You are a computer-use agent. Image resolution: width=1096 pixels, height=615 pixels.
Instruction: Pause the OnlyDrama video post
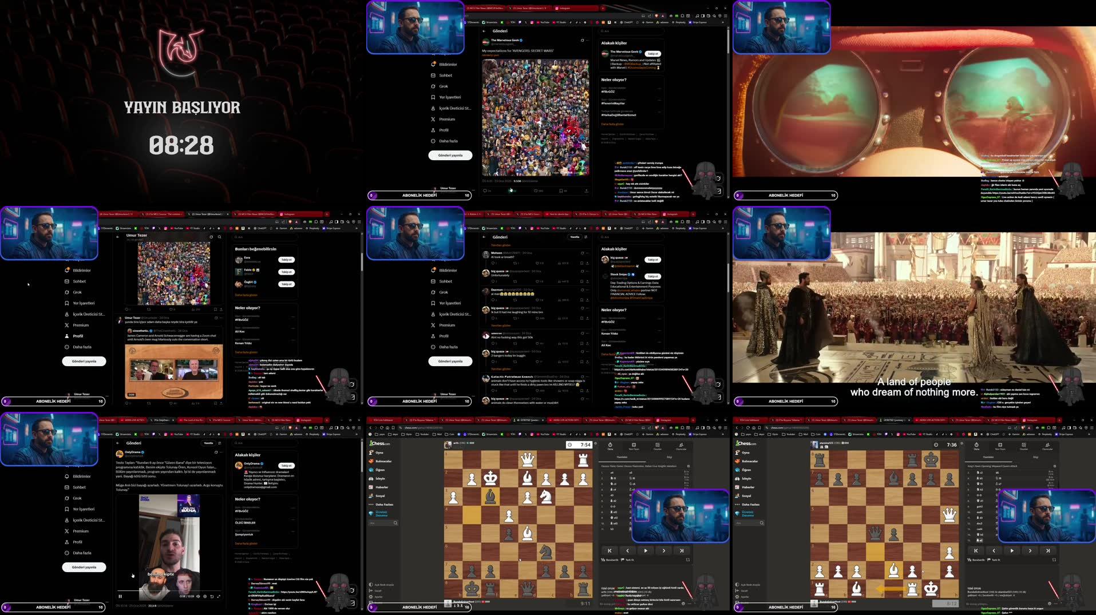(120, 596)
